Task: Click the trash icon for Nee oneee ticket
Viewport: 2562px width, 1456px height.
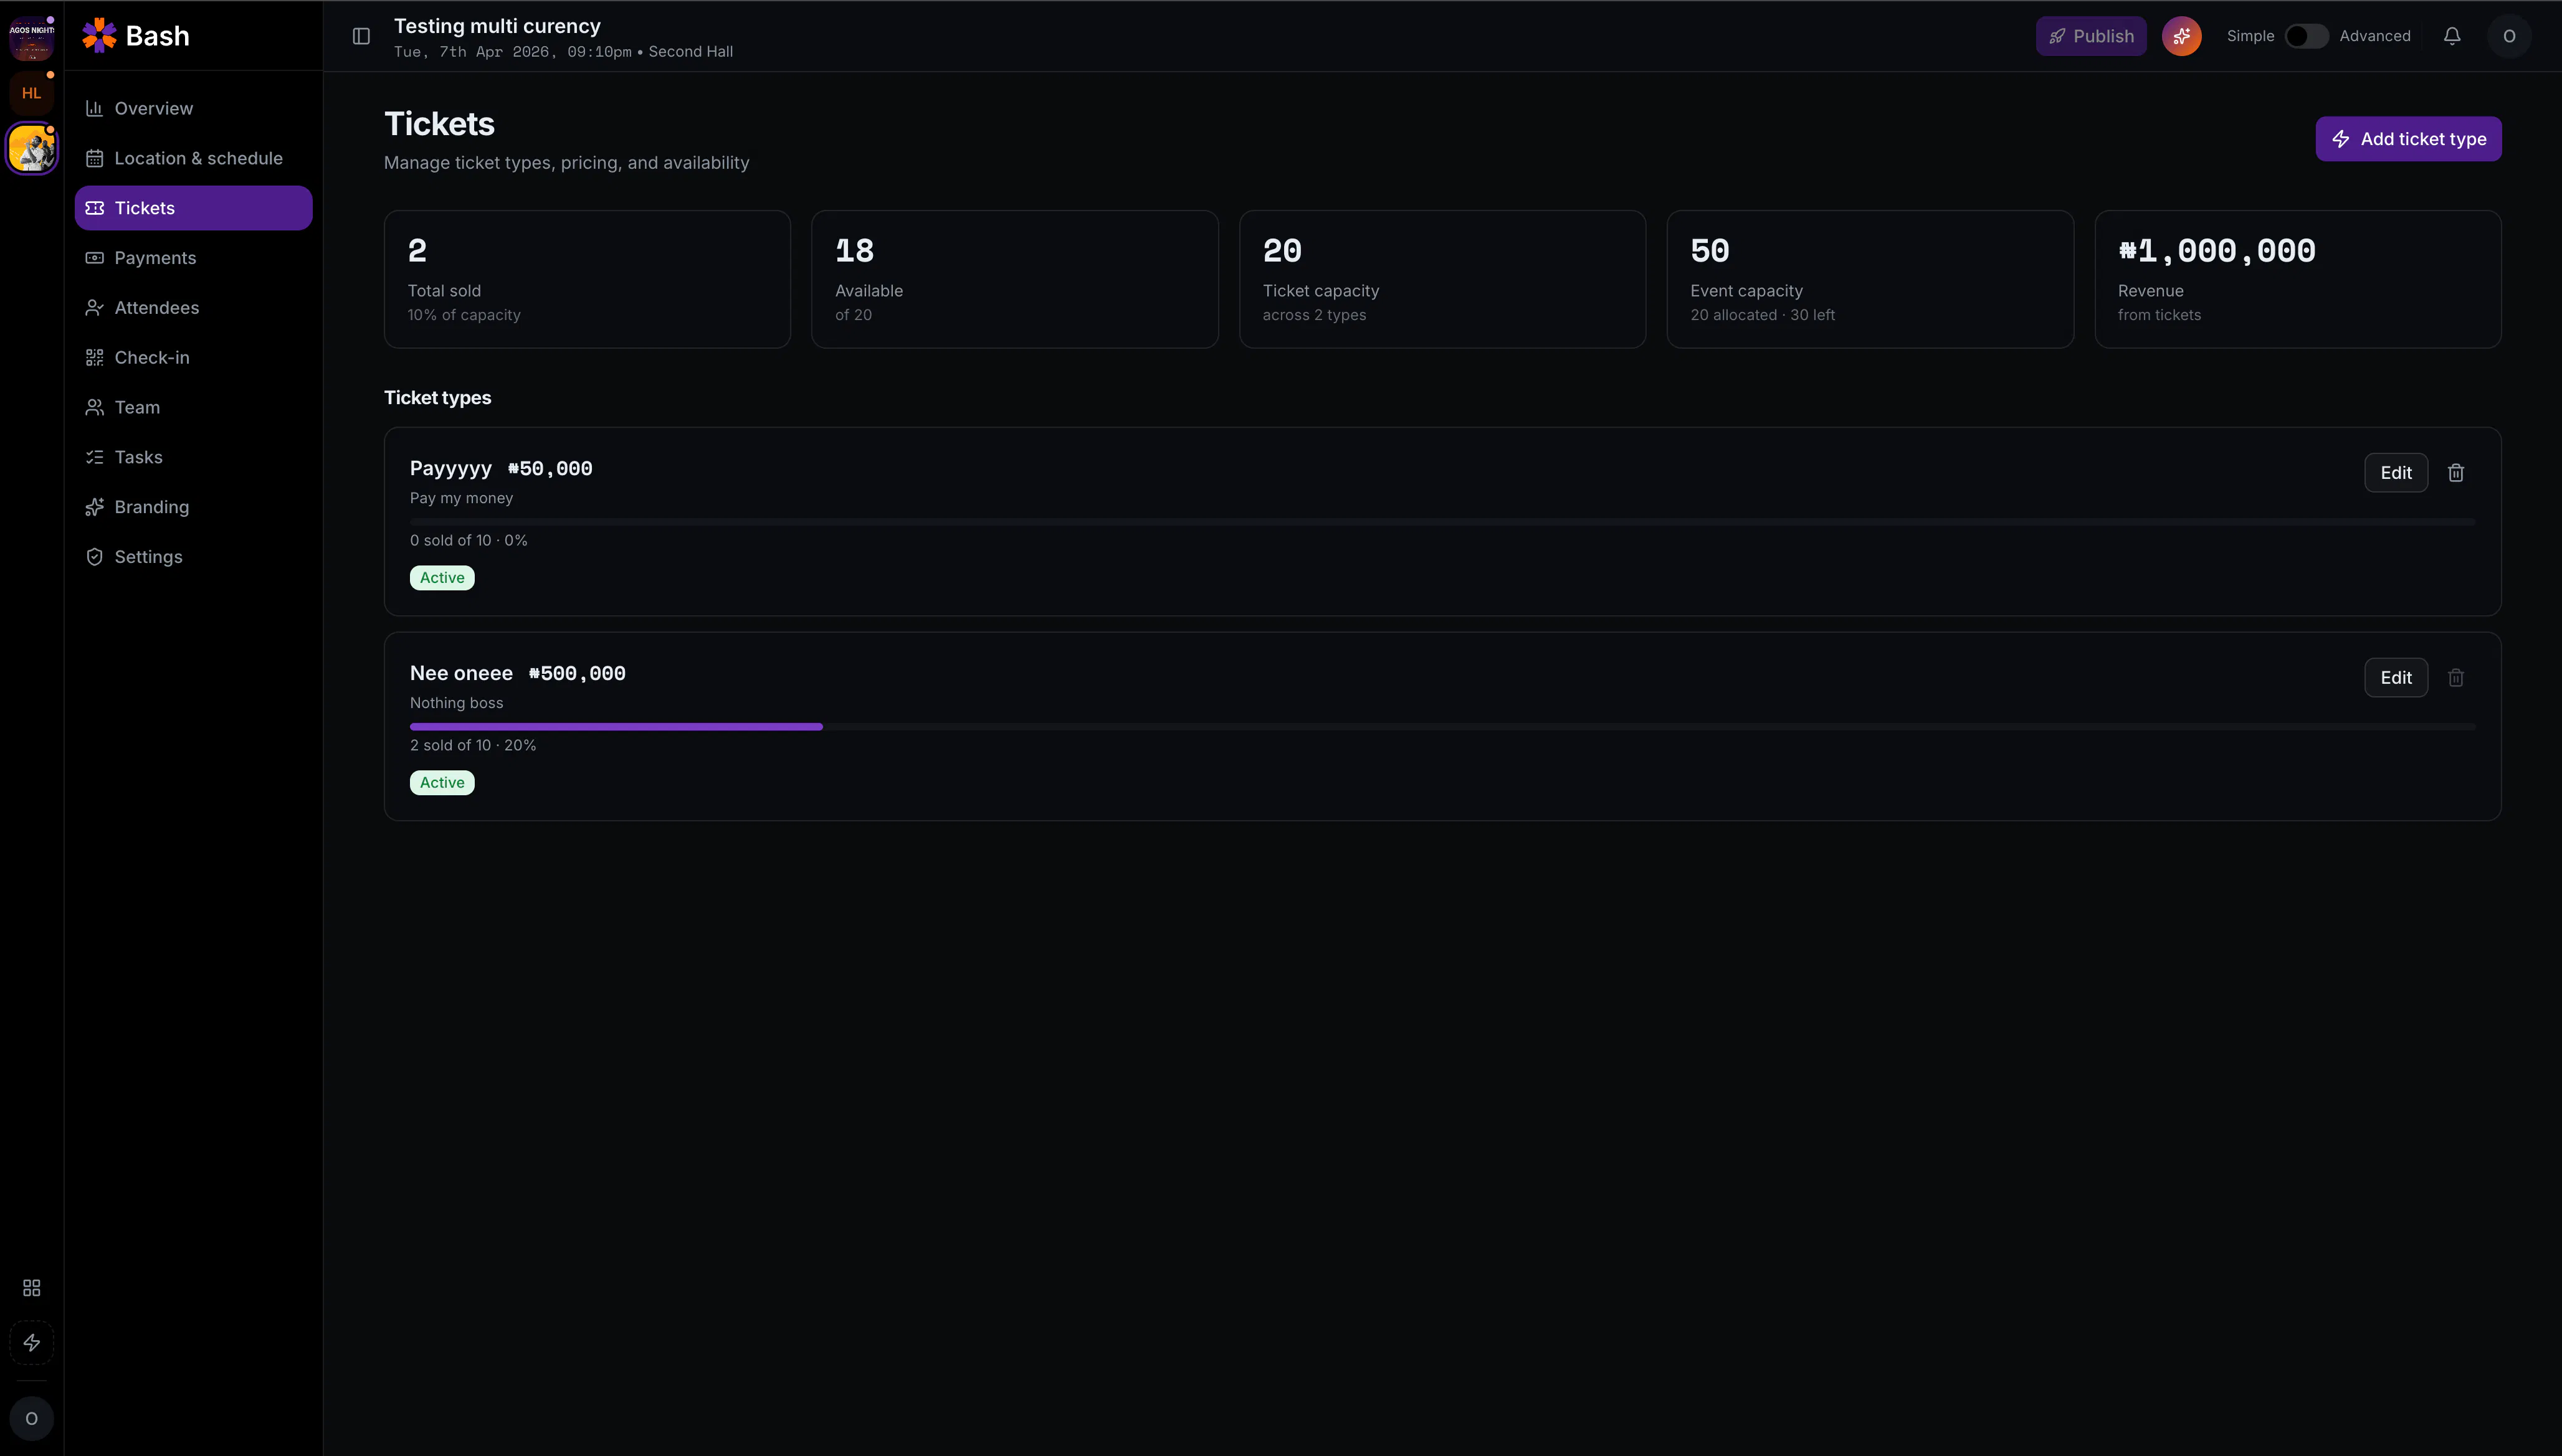Action: (2456, 678)
